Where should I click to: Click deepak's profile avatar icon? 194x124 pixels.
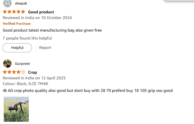click(x=7, y=3)
